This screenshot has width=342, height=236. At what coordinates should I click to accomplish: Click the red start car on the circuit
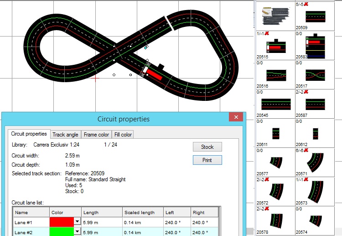click(x=155, y=74)
